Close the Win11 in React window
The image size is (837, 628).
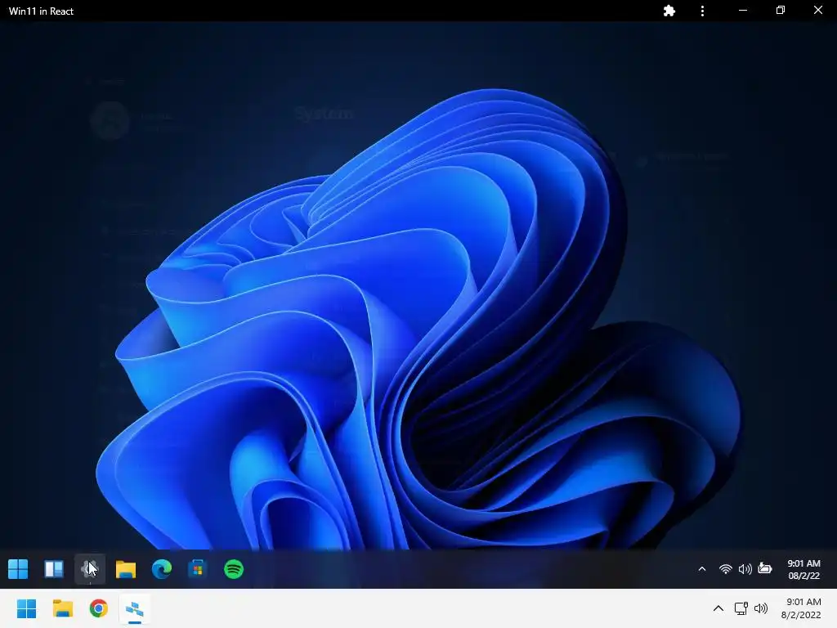tap(817, 11)
